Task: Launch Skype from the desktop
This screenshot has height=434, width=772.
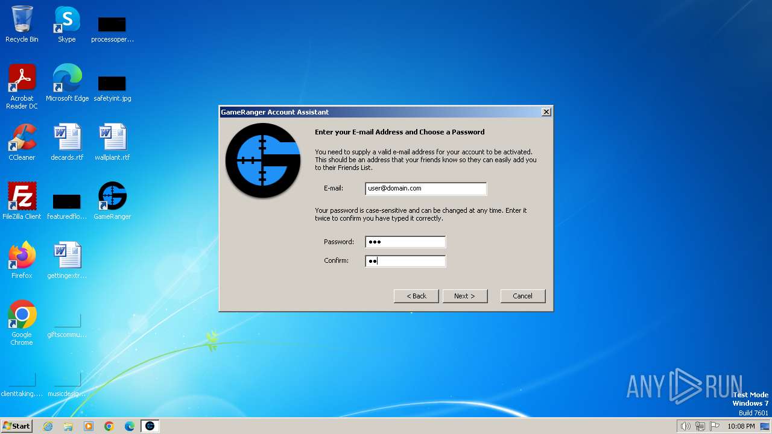Action: [x=67, y=24]
